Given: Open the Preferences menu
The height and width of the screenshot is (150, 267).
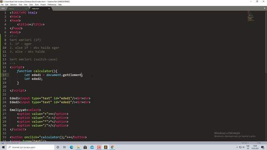Looking at the screenshot, I should 52,5.
